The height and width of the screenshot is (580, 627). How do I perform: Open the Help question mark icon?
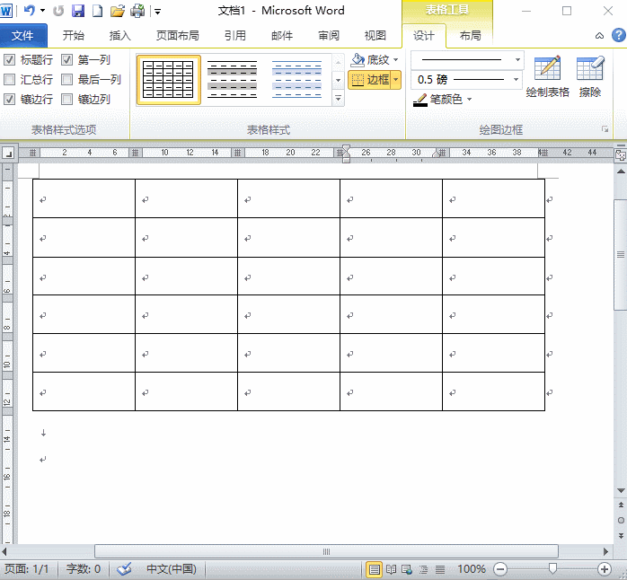point(619,35)
